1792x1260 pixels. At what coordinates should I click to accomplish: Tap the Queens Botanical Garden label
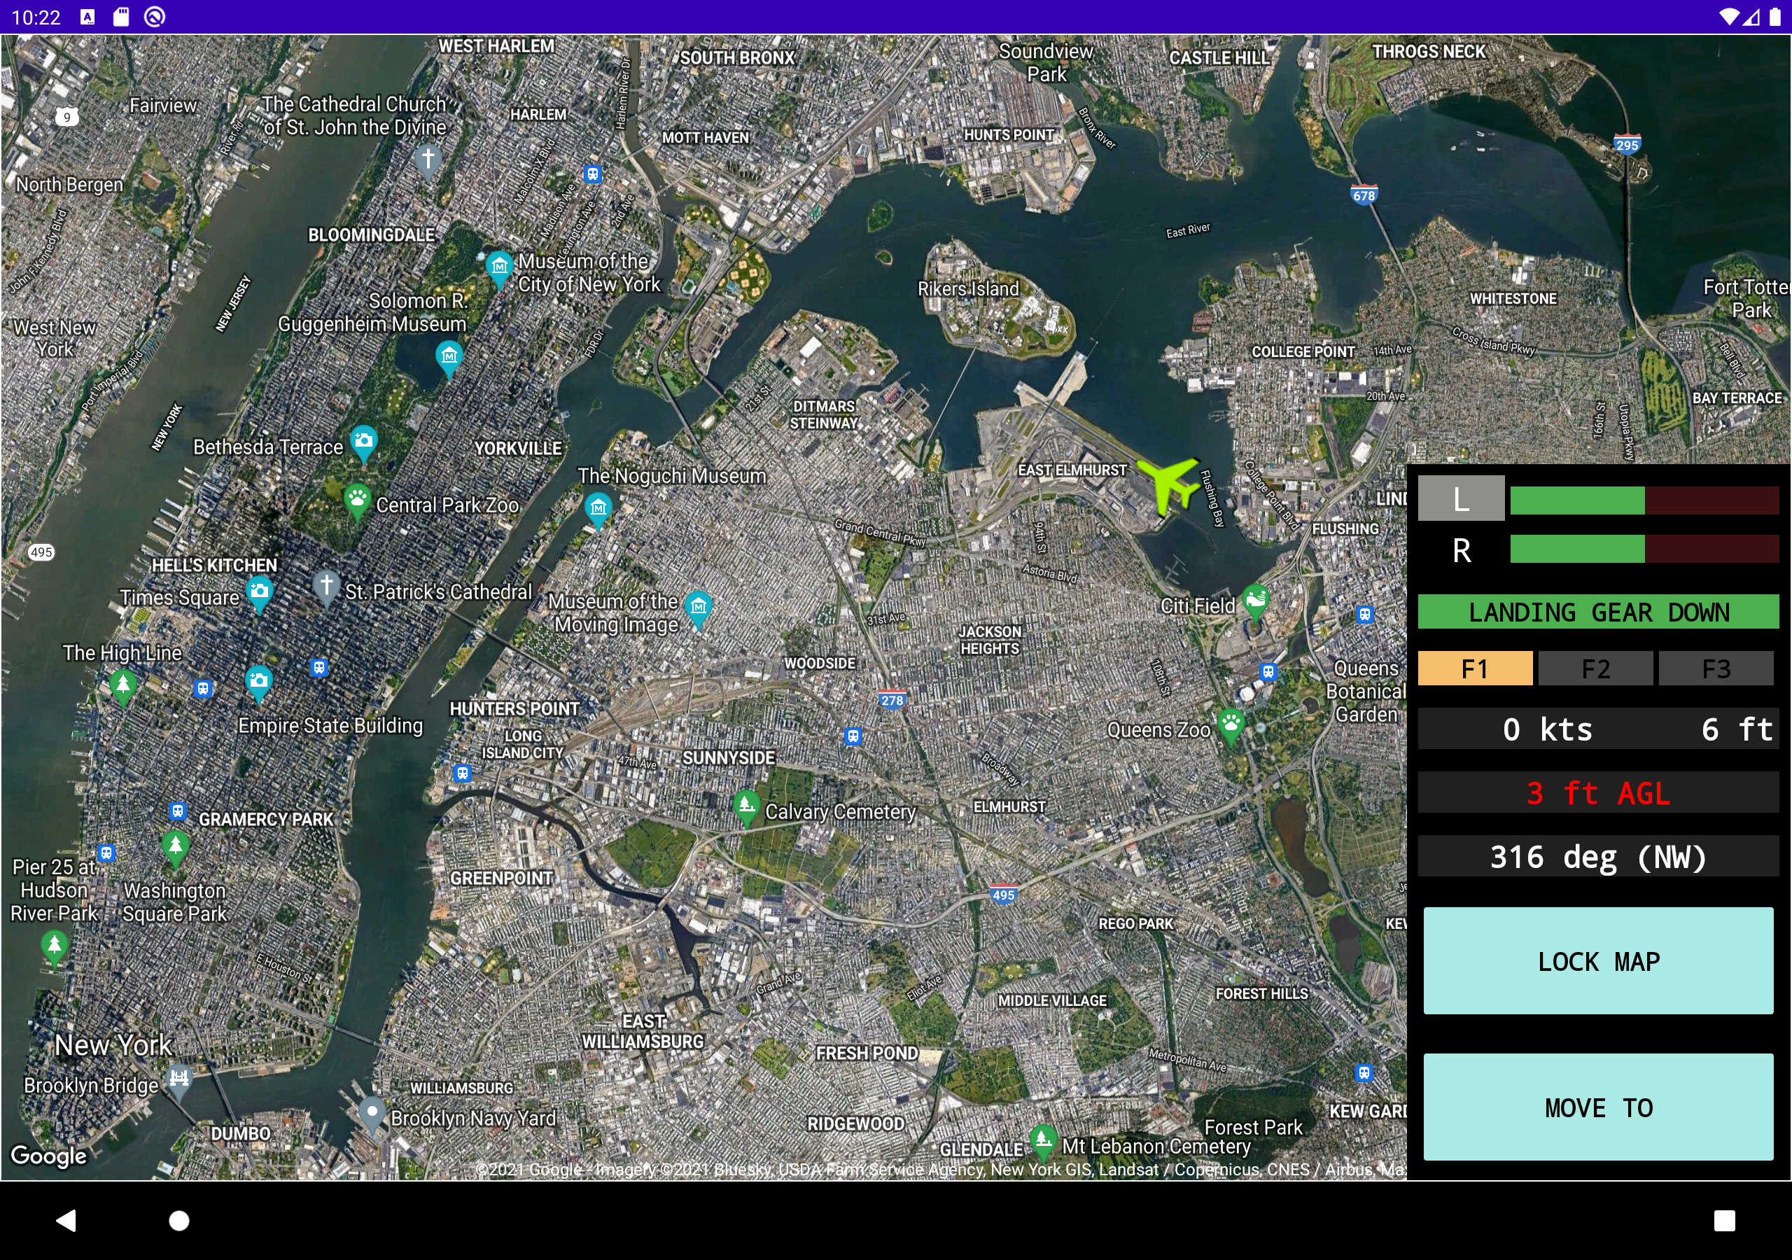coord(1366,692)
